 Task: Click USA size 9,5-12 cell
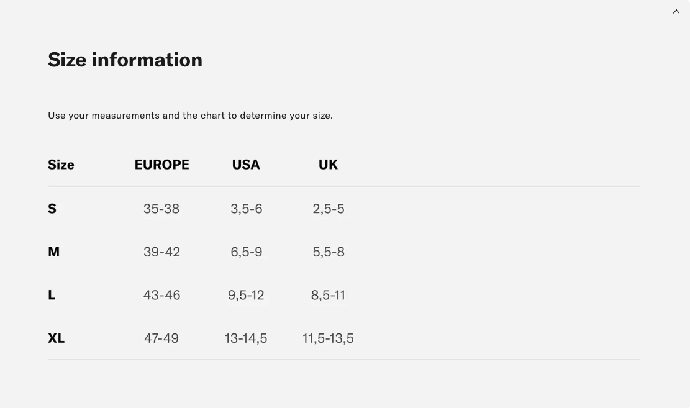click(x=246, y=295)
